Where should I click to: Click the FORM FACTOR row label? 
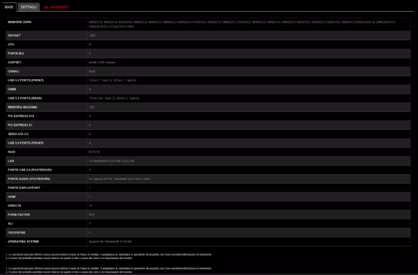19,215
